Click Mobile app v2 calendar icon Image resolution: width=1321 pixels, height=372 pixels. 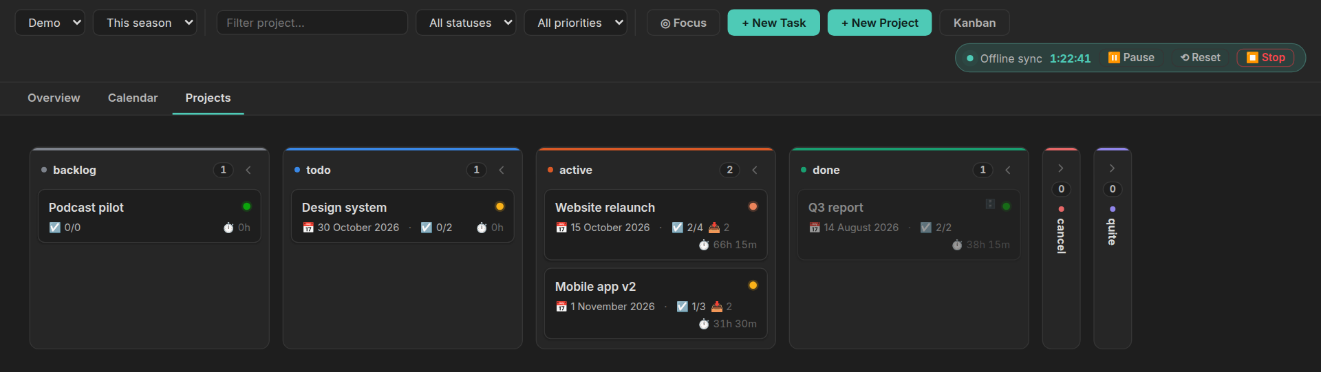pos(561,307)
